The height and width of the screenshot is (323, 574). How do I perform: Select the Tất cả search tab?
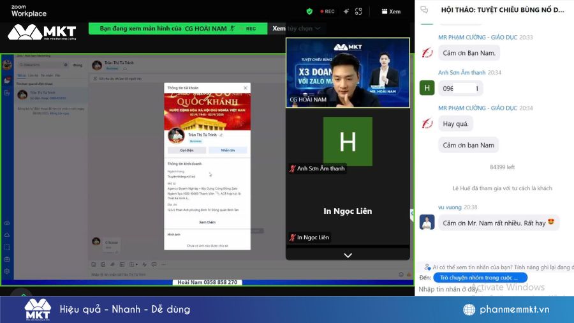point(22,75)
